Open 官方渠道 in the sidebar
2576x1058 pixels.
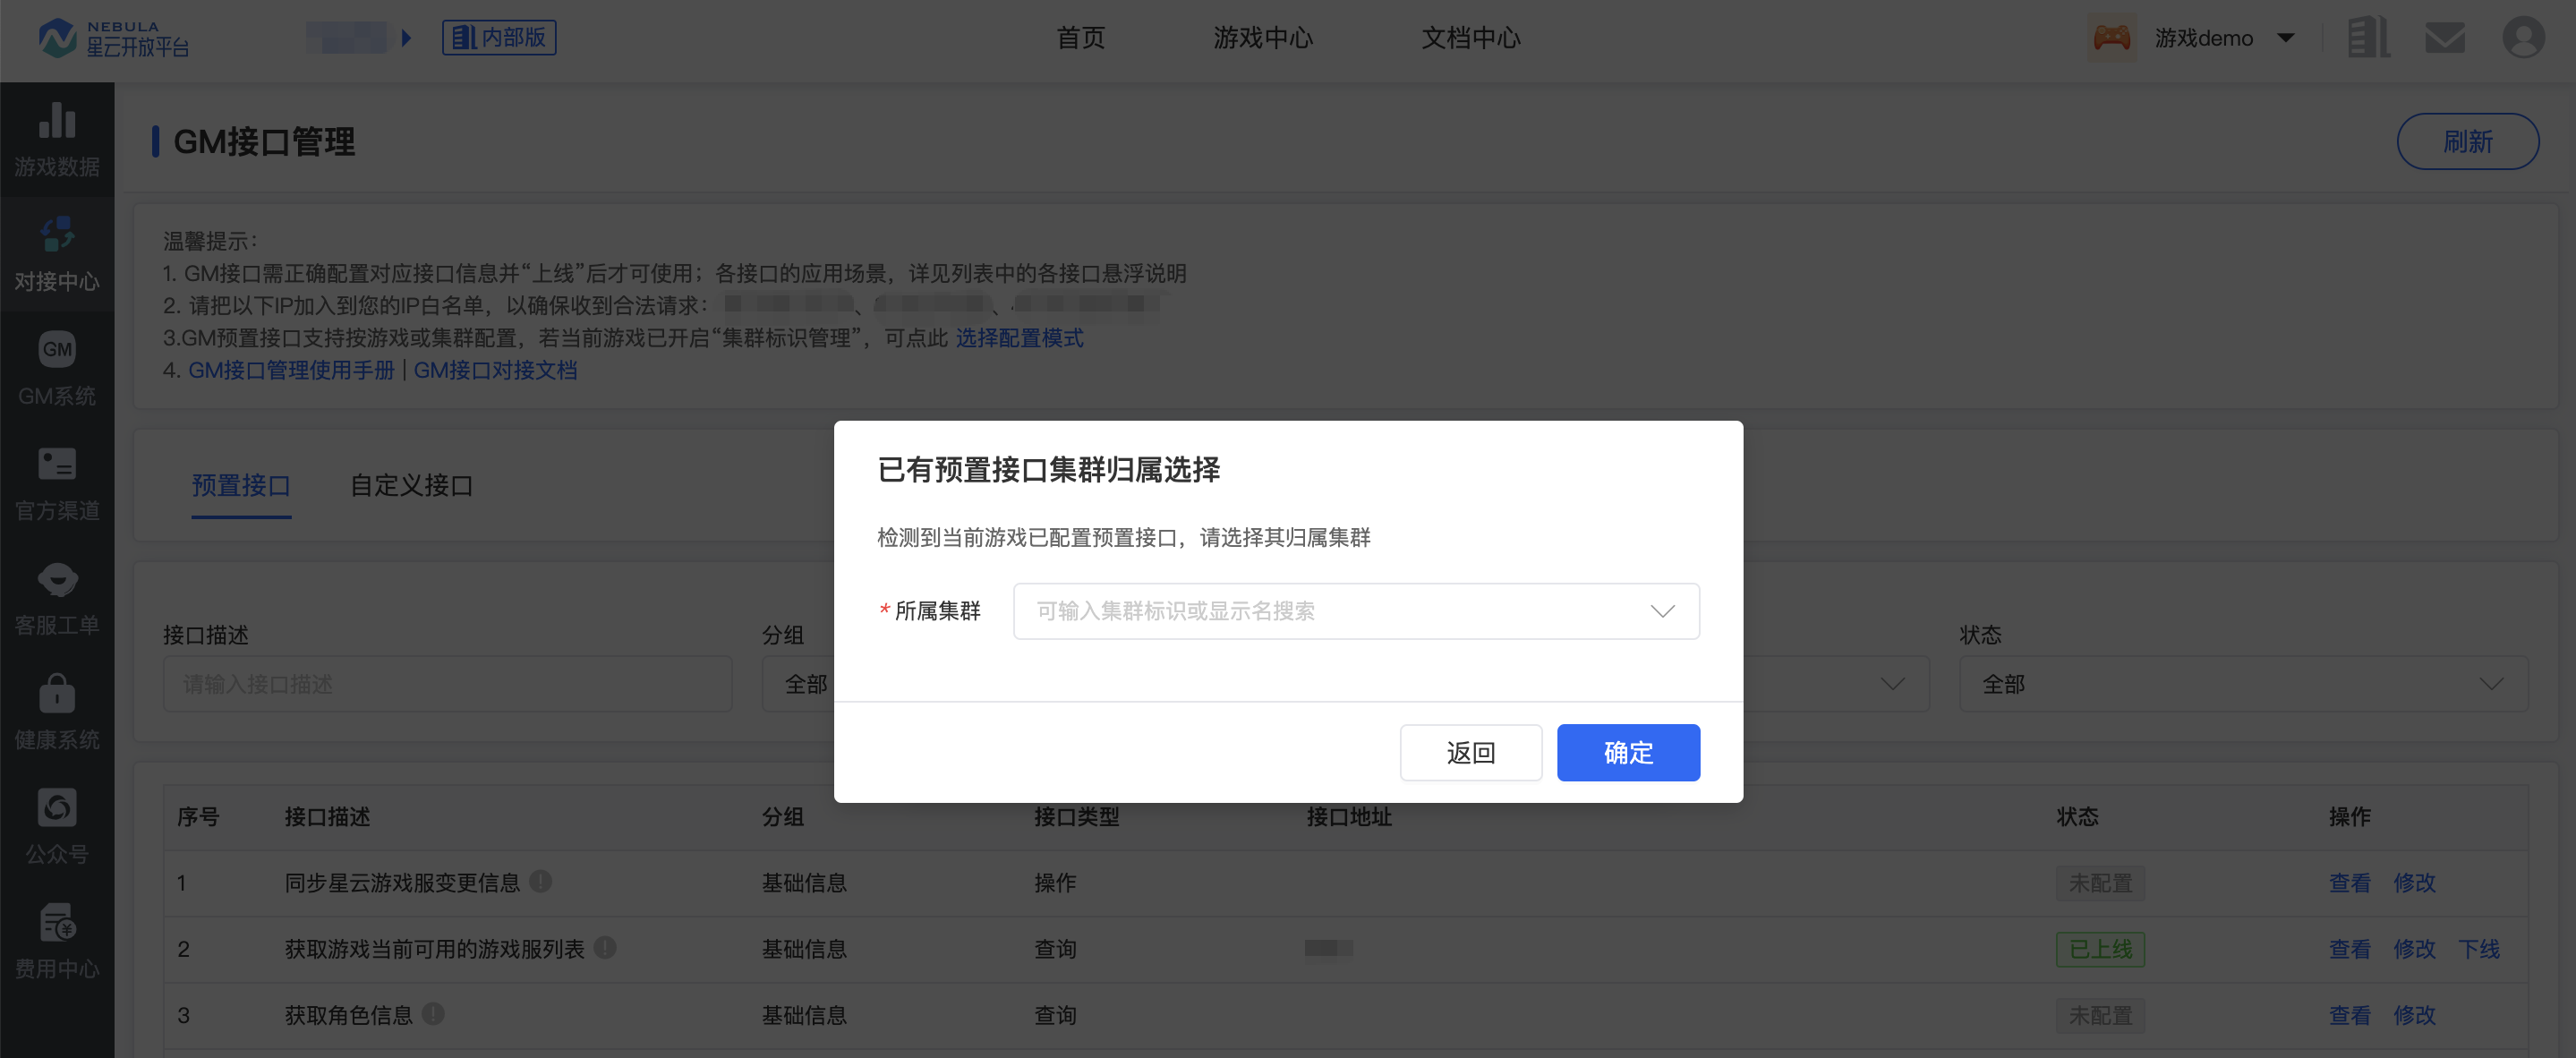pyautogui.click(x=57, y=484)
